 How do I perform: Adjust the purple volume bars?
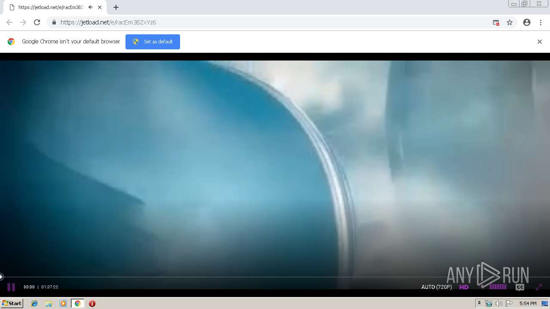(x=498, y=287)
